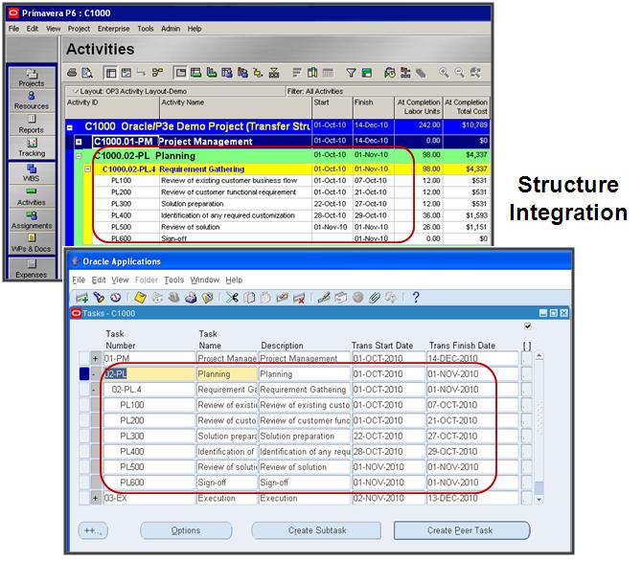Open the Resources sidebar icon
The width and height of the screenshot is (642, 561).
(32, 101)
